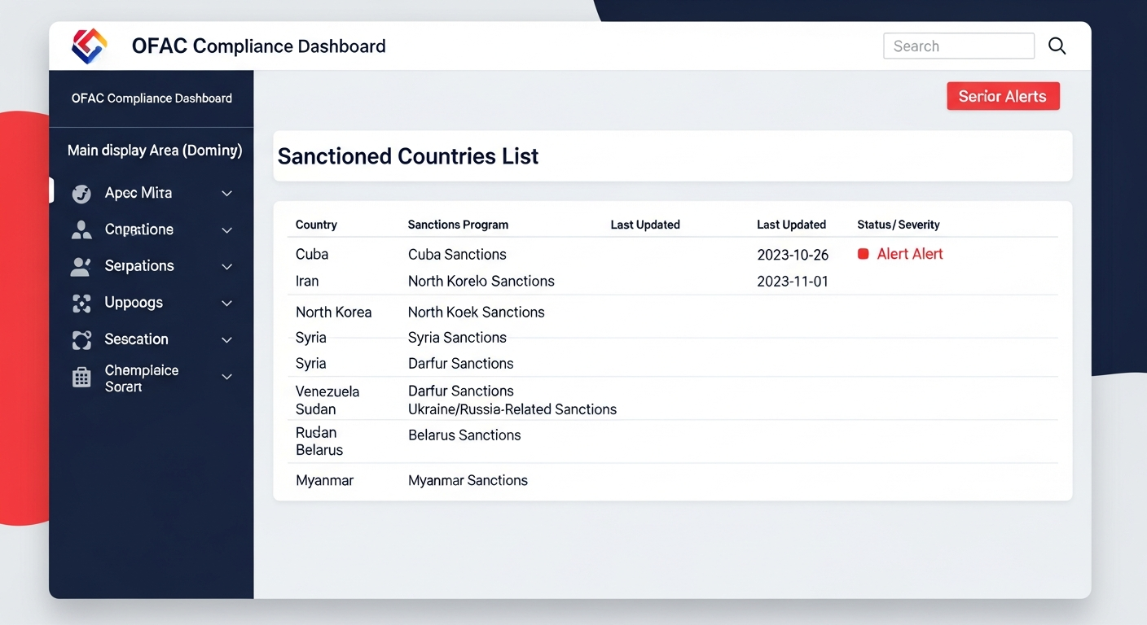The image size is (1147, 625).
Task: Open the calendar icon for Chemplaice Sorart
Action: tap(81, 378)
